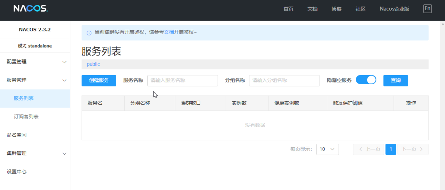The image size is (445, 190).
Task: Toggle the 隐藏空服务 switch
Action: coord(366,80)
